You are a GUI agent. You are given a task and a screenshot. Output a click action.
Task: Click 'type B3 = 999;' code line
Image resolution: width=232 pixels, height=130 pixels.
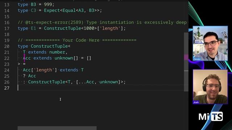tap(36, 4)
